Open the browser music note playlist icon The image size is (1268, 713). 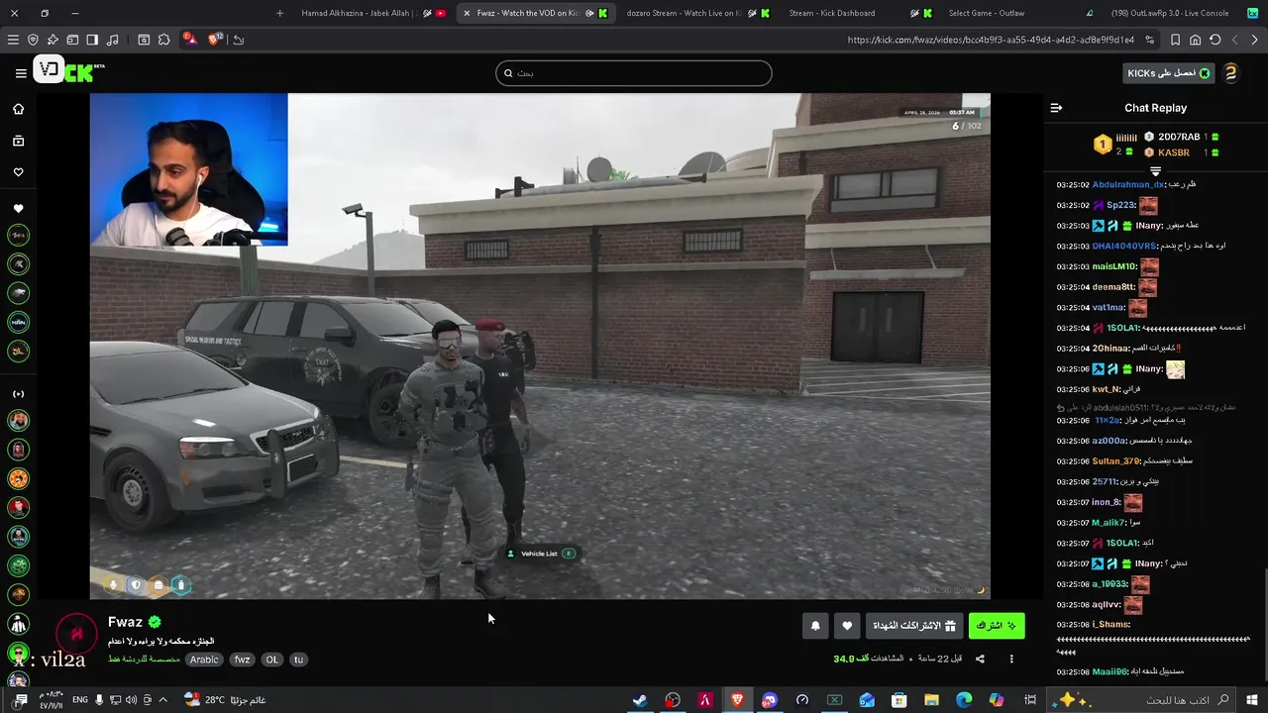pos(112,40)
